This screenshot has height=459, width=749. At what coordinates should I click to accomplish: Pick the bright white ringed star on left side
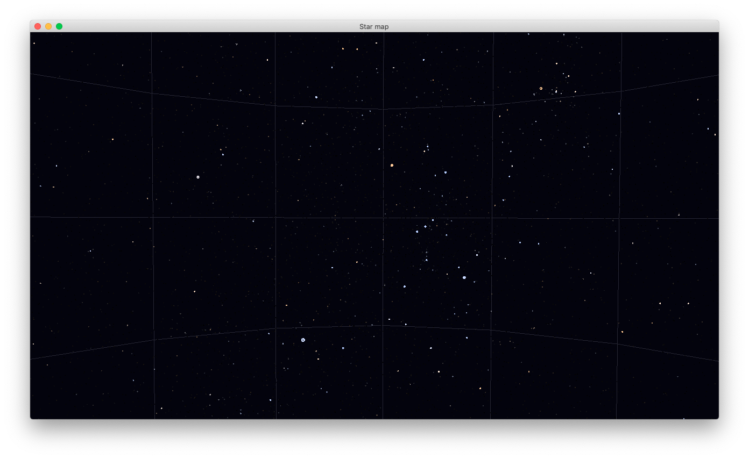point(198,177)
